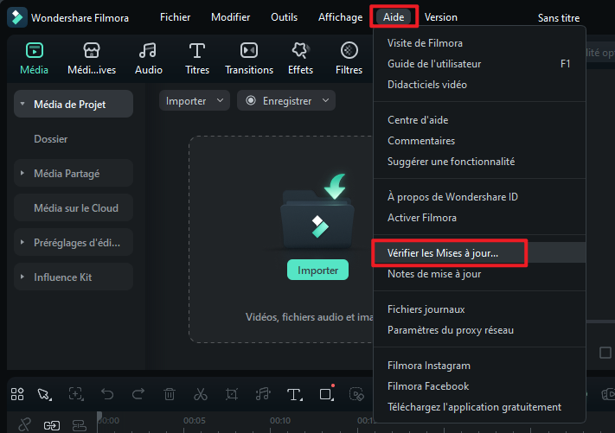Choose Téléchargez l'application gratuitement
The width and height of the screenshot is (615, 433).
tap(479, 407)
